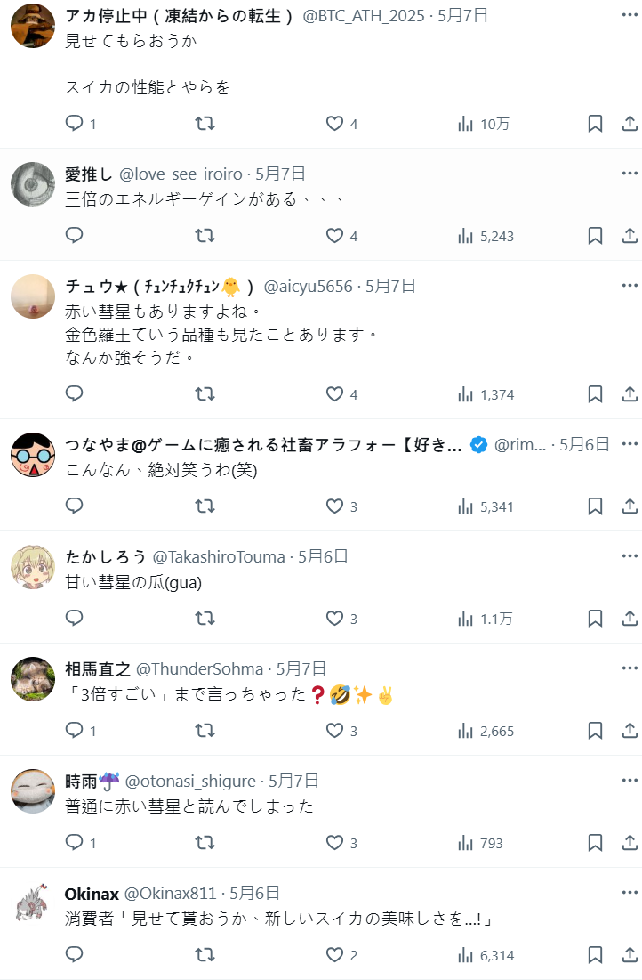This screenshot has height=980, width=642.
Task: Open the 5月7日 timestamp on aicyu5656 tweet
Action: [390, 287]
